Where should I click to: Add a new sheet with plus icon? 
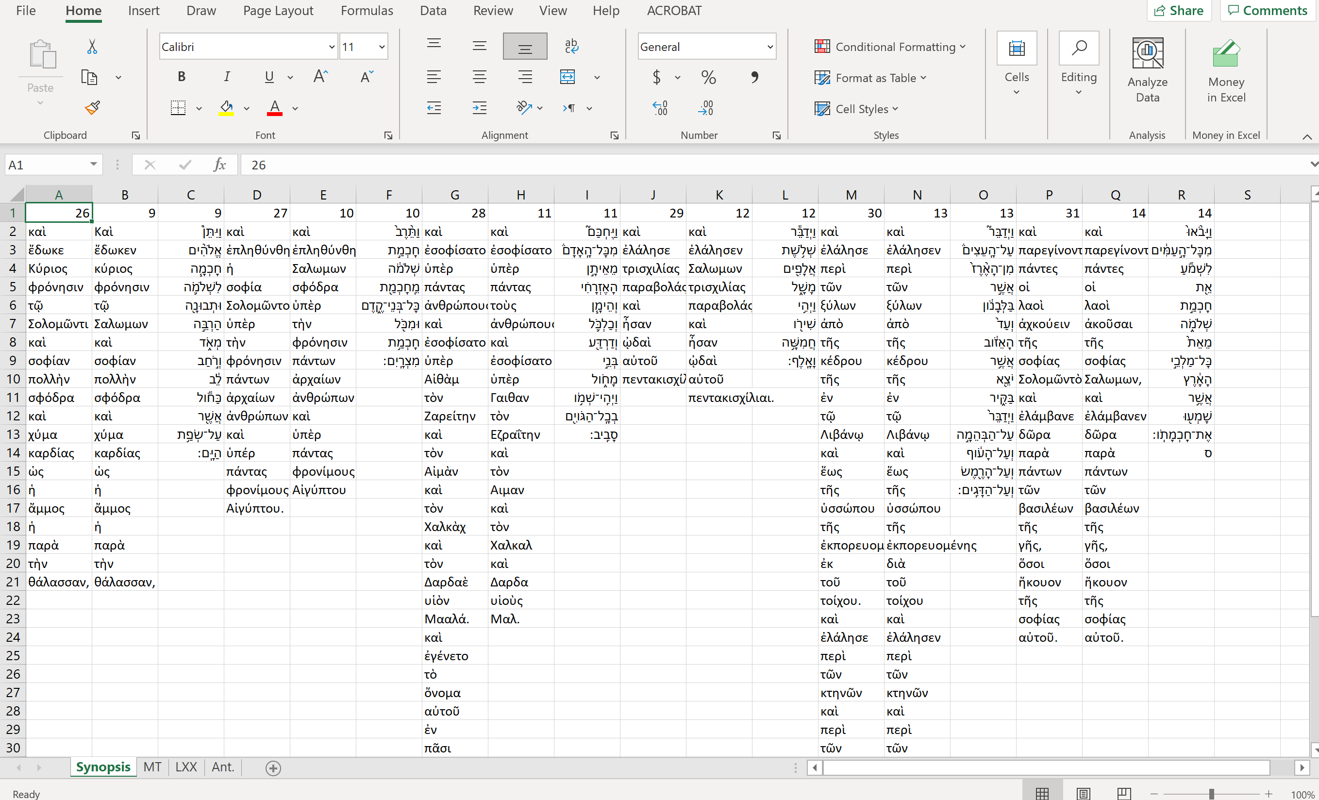point(273,768)
